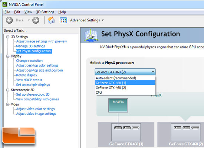
Task: Open Rotate display
Action: 27,75
